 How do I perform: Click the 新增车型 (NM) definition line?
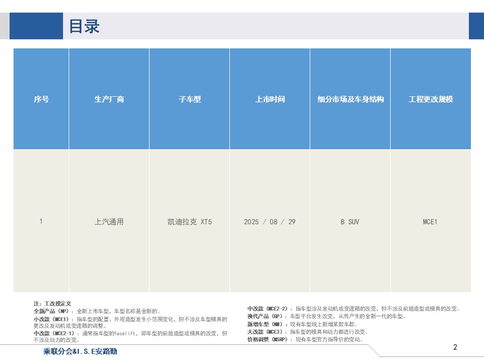[302, 324]
